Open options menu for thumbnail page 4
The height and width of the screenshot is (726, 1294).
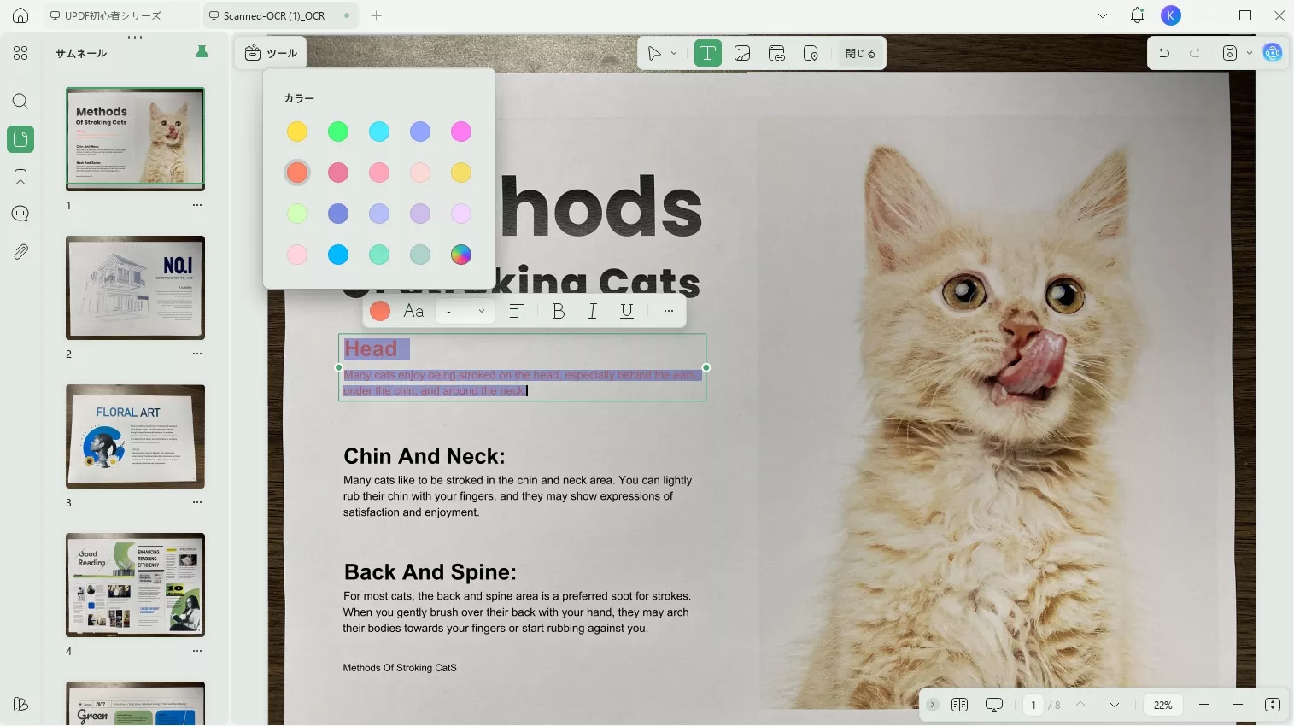[197, 651]
